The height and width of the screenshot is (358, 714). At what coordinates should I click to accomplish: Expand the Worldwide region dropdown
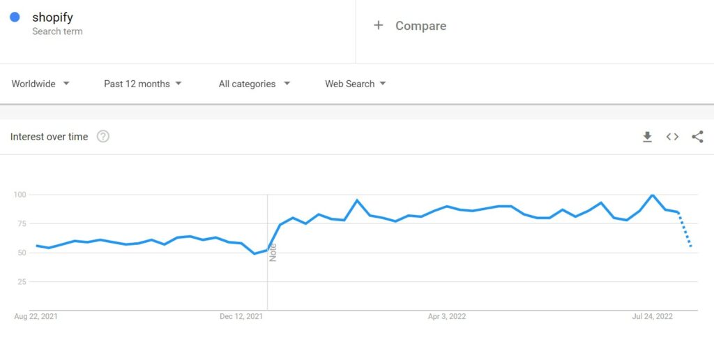40,84
